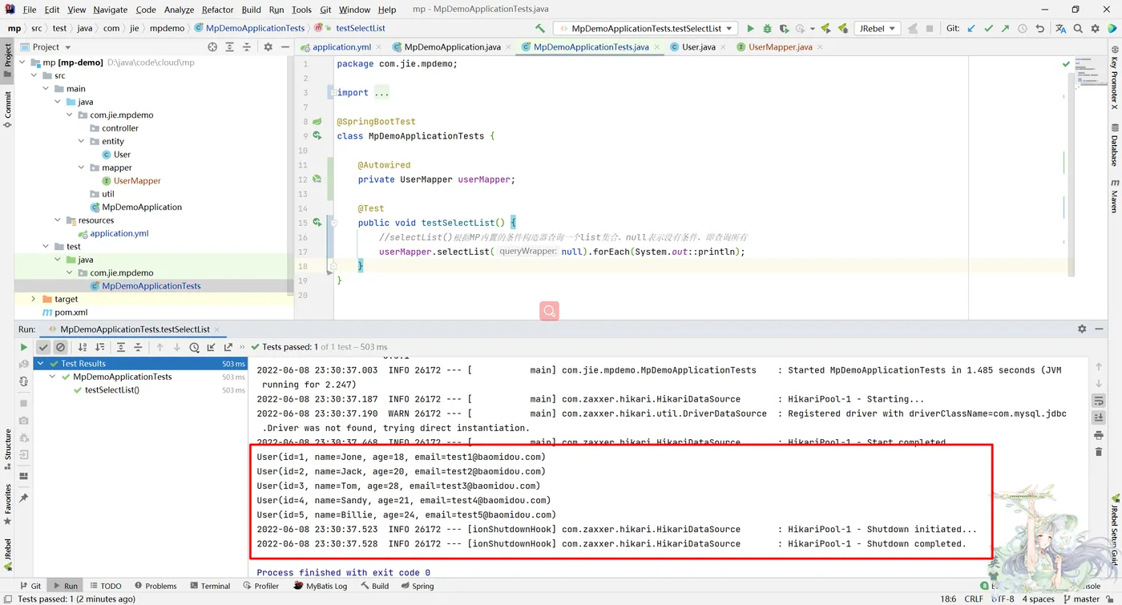Expand the target folder
Screen dimensions: 1122x605
click(34, 299)
